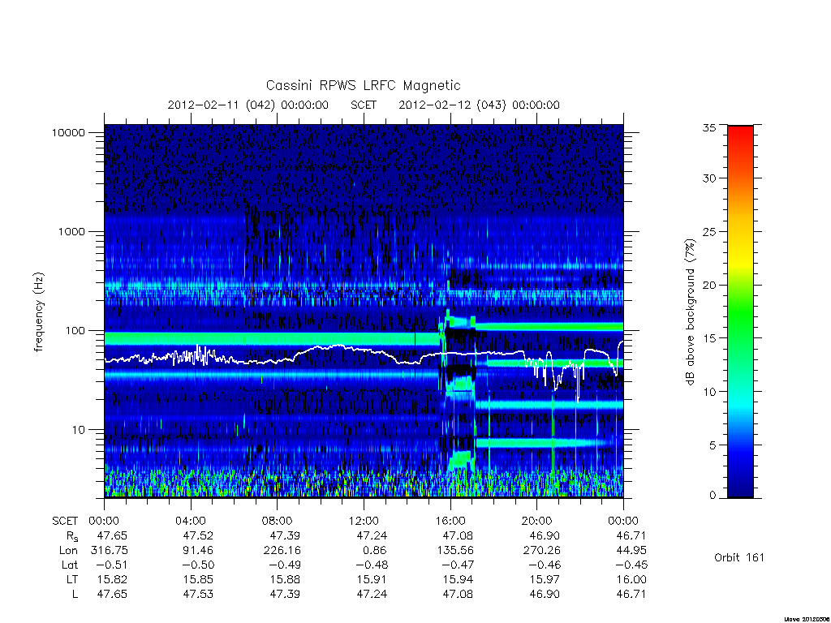Click the 'frequency (Hz)' axis label
This screenshot has height=623, width=831.
39,312
